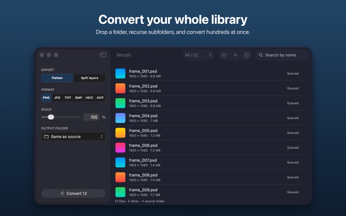Choose TIFF output format

click(68, 98)
